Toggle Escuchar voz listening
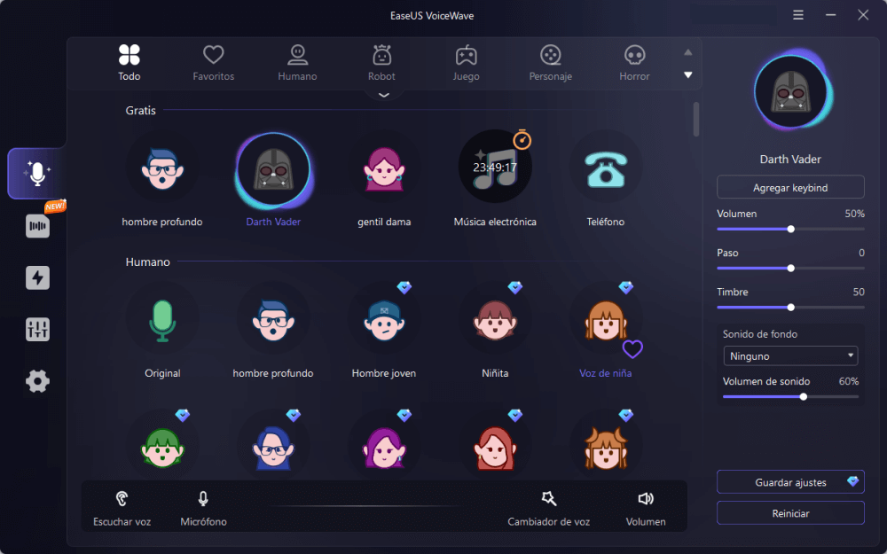Image resolution: width=887 pixels, height=554 pixels. click(122, 508)
